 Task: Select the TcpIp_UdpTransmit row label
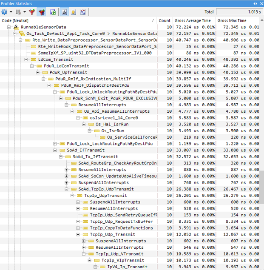(x=105, y=196)
